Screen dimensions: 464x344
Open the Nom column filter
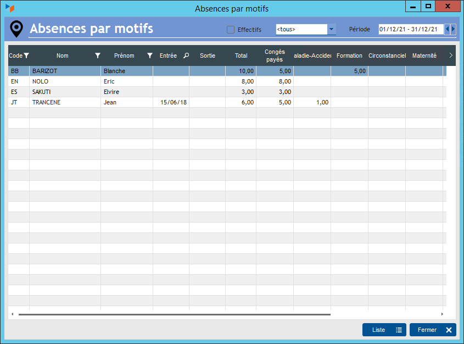coord(98,56)
